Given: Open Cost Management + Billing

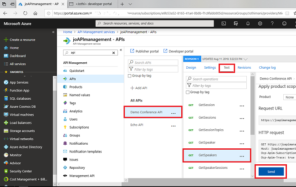Looking at the screenshot, I should click(28, 179).
